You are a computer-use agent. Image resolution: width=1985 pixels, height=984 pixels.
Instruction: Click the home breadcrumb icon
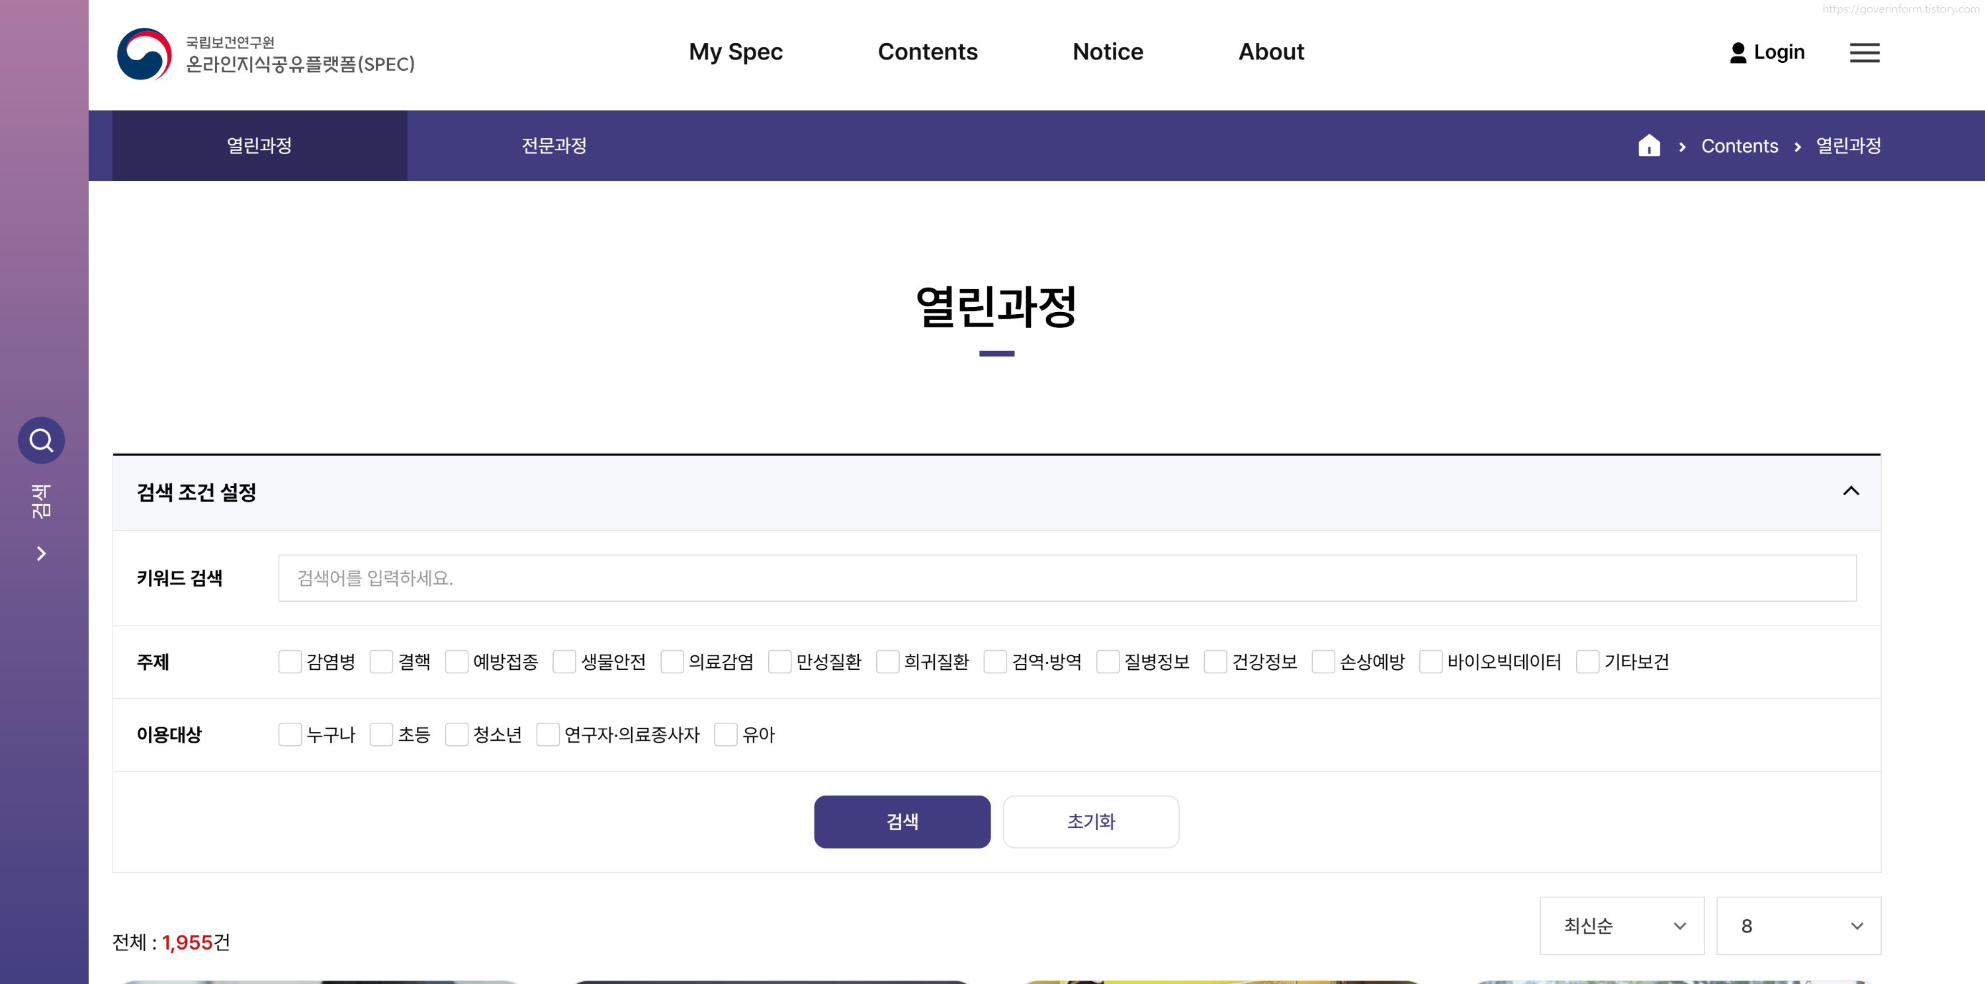1648,145
